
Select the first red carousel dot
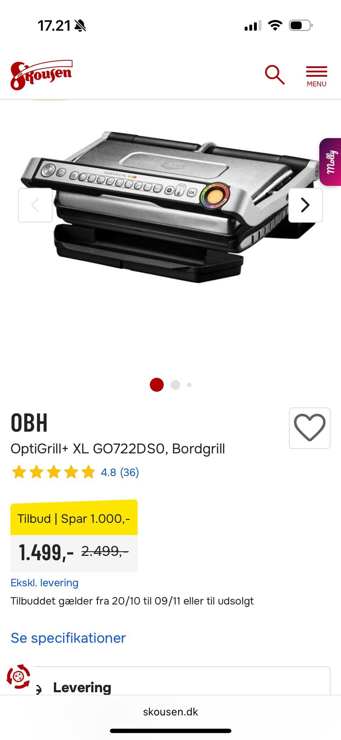tap(157, 385)
